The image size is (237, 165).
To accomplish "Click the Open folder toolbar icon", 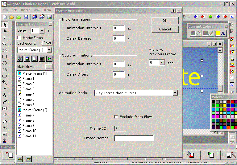I will pos(12,17).
